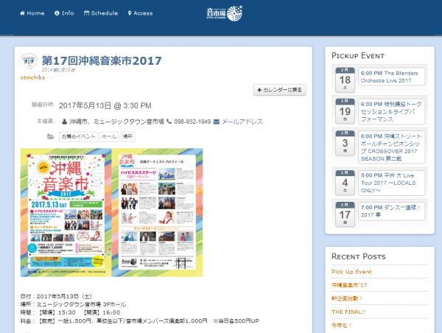Open the 沖縄音楽市'17 recent post
The height and width of the screenshot is (333, 442).
click(x=349, y=285)
